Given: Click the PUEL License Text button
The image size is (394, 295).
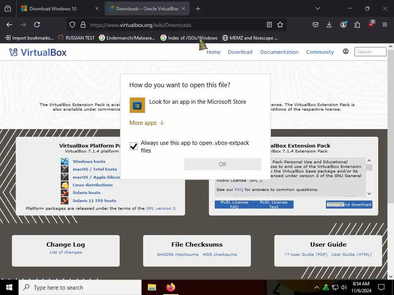Looking at the screenshot, I should click(x=274, y=204).
